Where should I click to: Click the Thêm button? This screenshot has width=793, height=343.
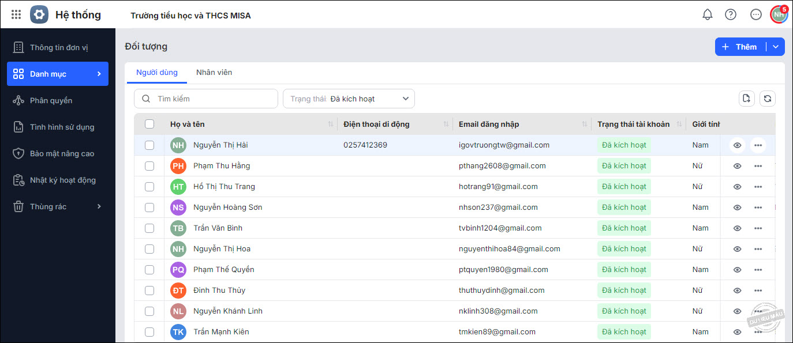740,47
